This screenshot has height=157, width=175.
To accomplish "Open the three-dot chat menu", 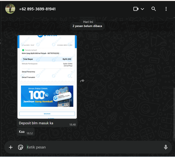I will pos(166,9).
